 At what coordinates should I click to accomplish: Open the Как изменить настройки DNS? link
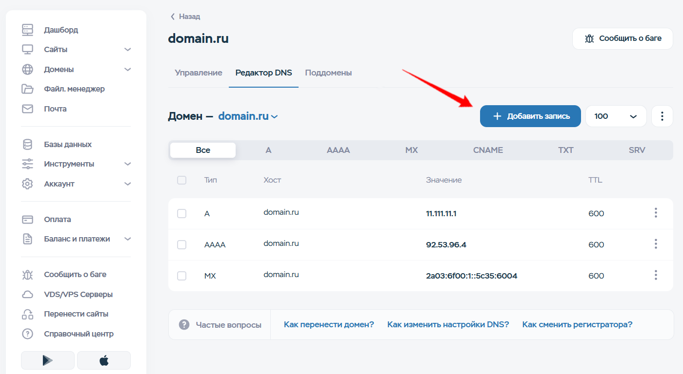click(448, 324)
